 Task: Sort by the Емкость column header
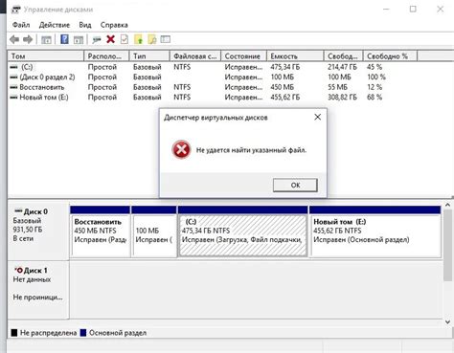(x=295, y=56)
